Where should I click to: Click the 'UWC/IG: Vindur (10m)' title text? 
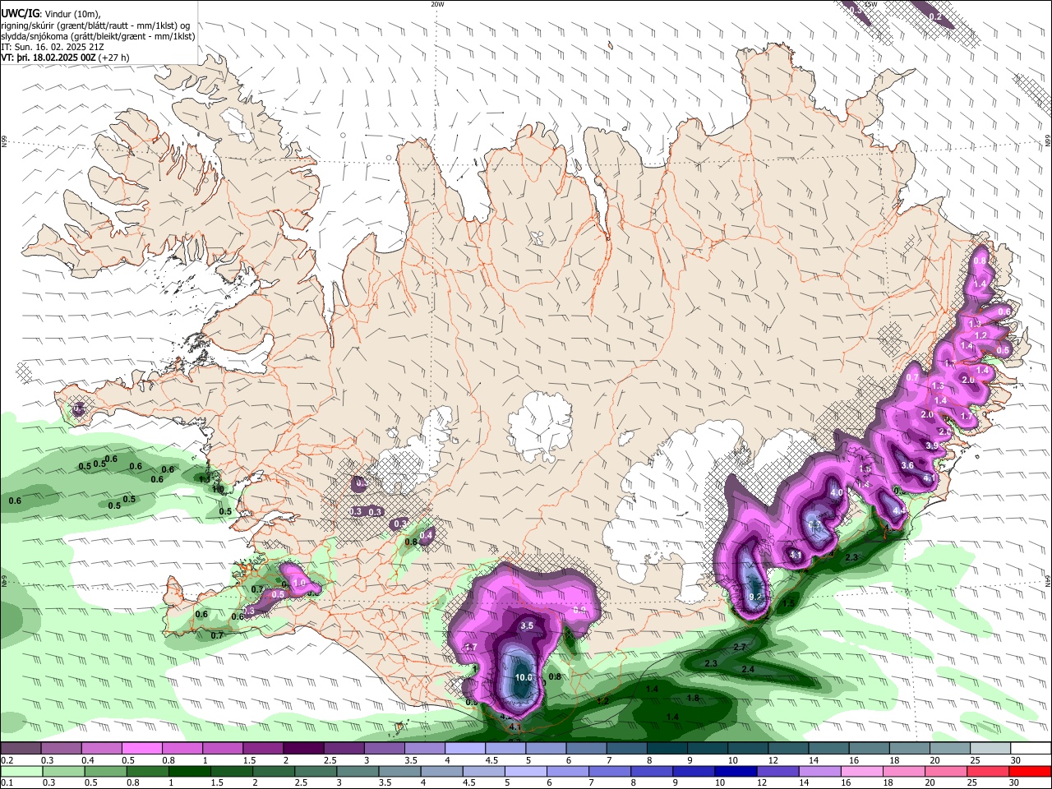51,13
